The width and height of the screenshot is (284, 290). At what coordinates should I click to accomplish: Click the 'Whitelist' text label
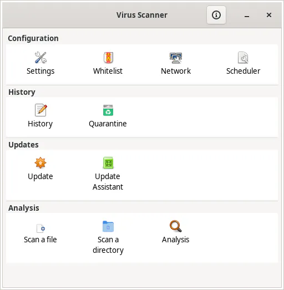pyautogui.click(x=108, y=71)
